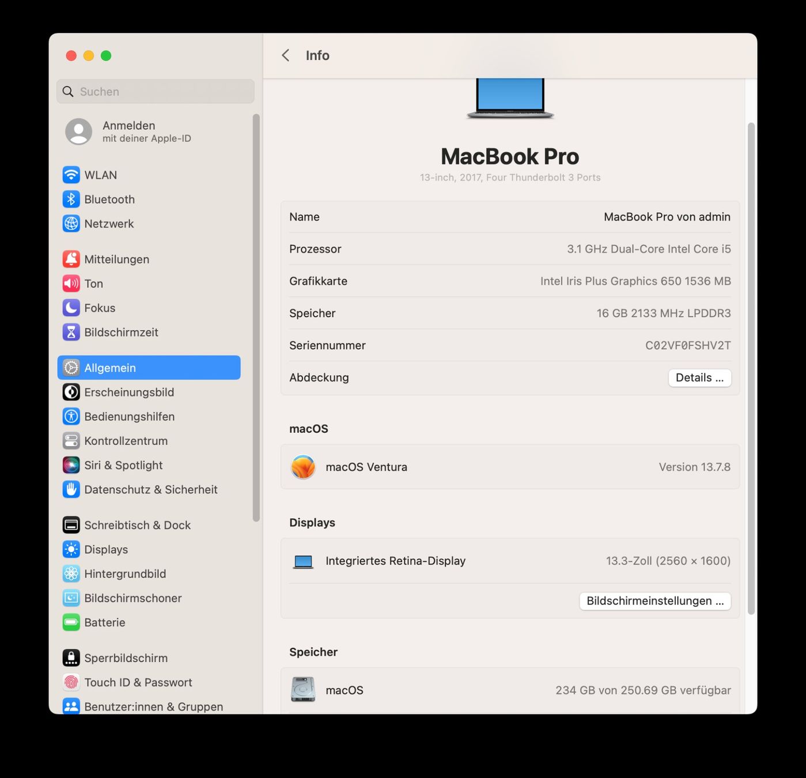
Task: Click '13.3-Zoll (2560 × 1600)' text
Action: coord(668,561)
